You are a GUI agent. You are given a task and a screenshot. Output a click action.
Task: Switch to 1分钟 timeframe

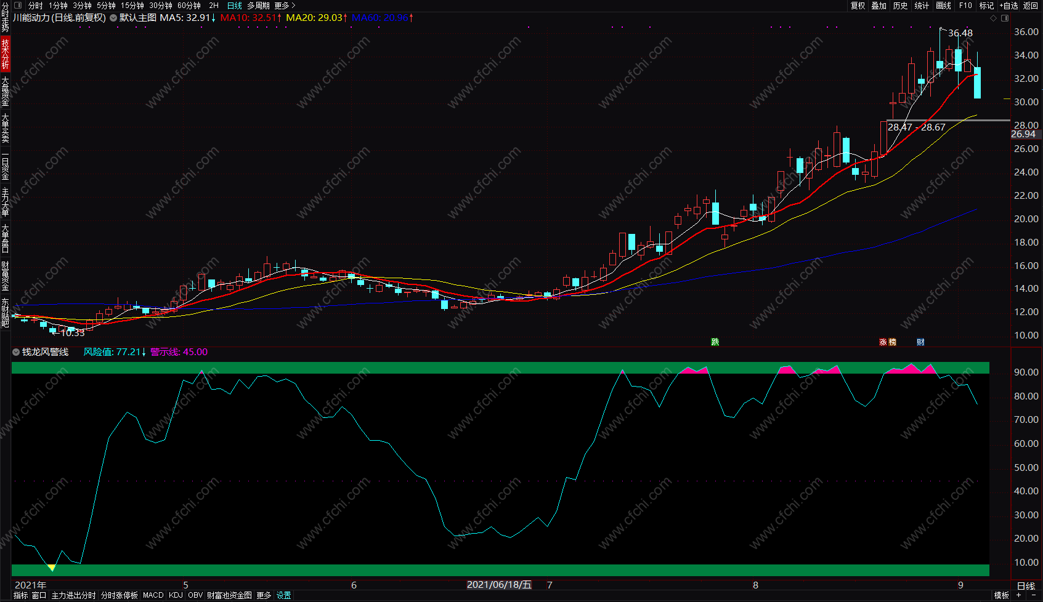coord(59,6)
